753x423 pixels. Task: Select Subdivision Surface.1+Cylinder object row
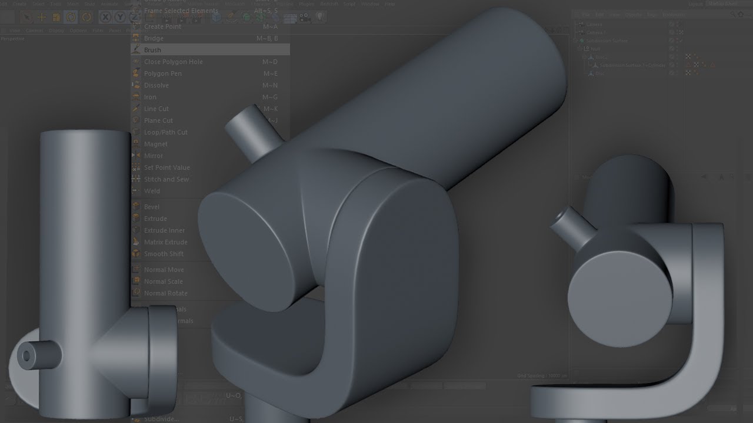tap(633, 65)
